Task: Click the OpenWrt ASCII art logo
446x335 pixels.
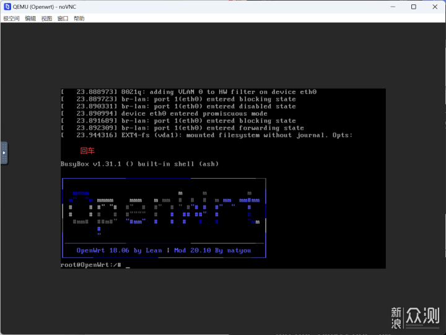Action: pyautogui.click(x=164, y=211)
